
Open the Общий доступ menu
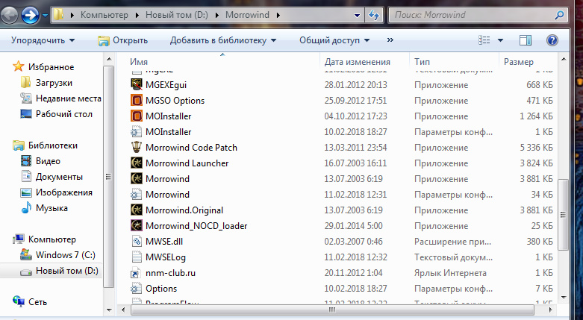pos(334,40)
